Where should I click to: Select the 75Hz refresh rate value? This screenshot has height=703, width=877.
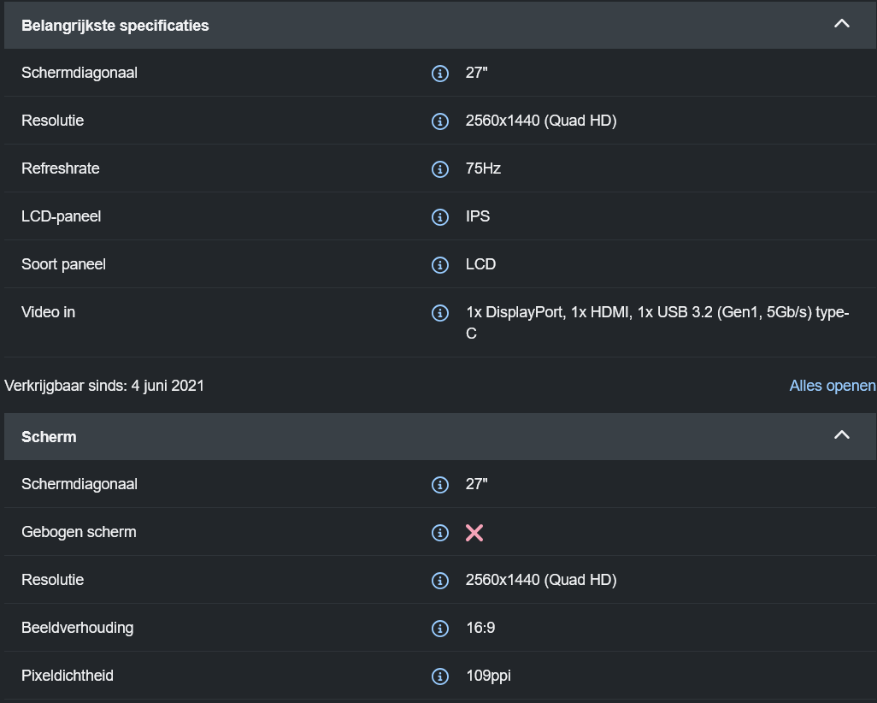(483, 168)
